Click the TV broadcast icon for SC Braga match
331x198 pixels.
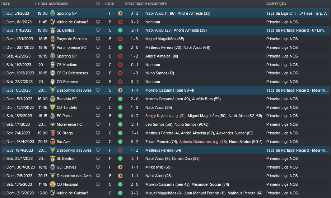(x=98, y=133)
